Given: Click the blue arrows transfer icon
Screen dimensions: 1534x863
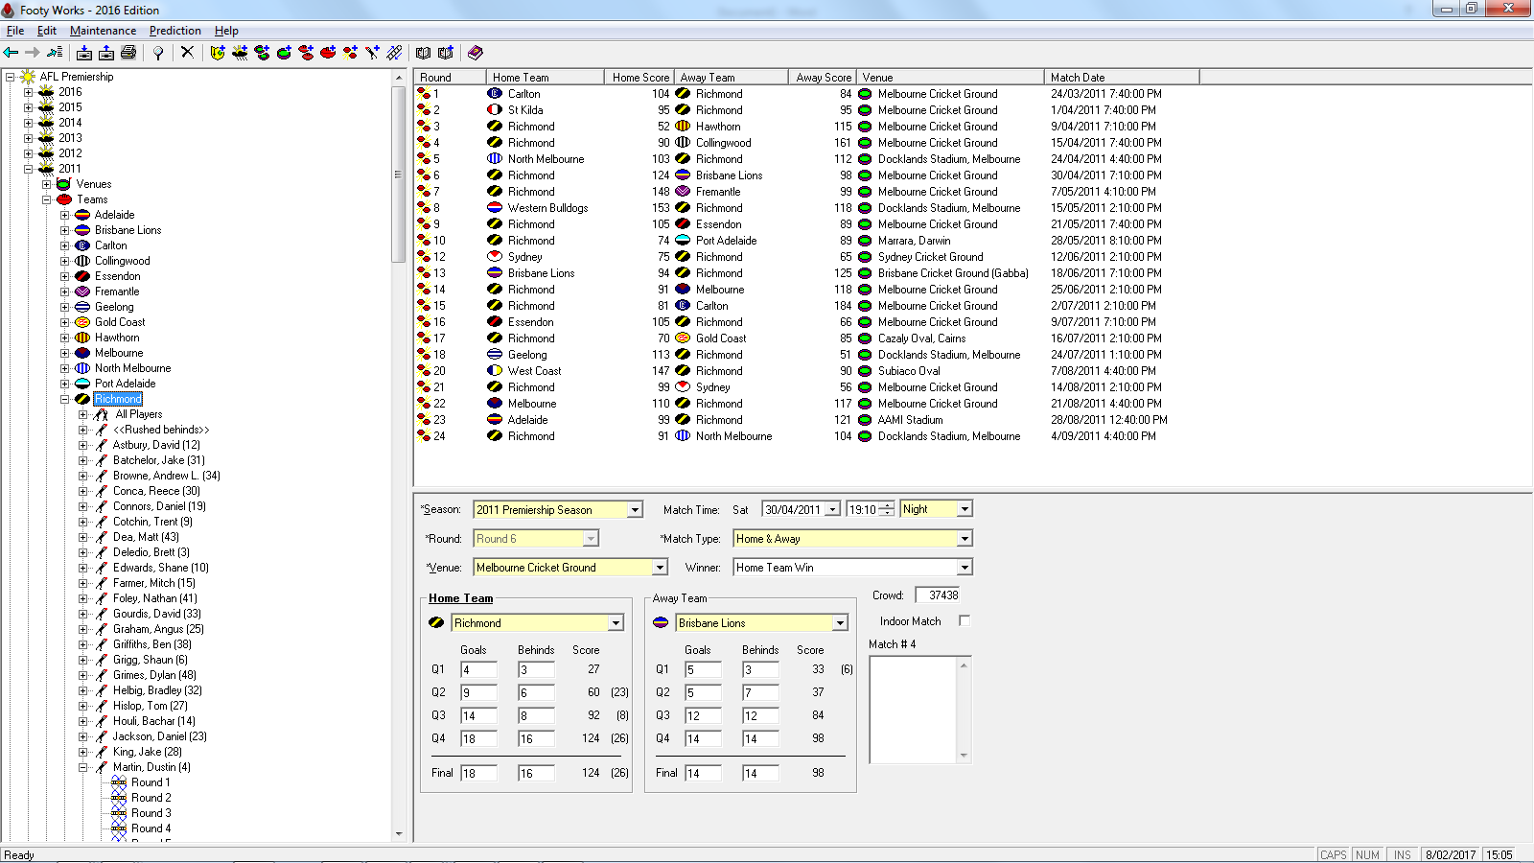Looking at the screenshot, I should tap(394, 53).
